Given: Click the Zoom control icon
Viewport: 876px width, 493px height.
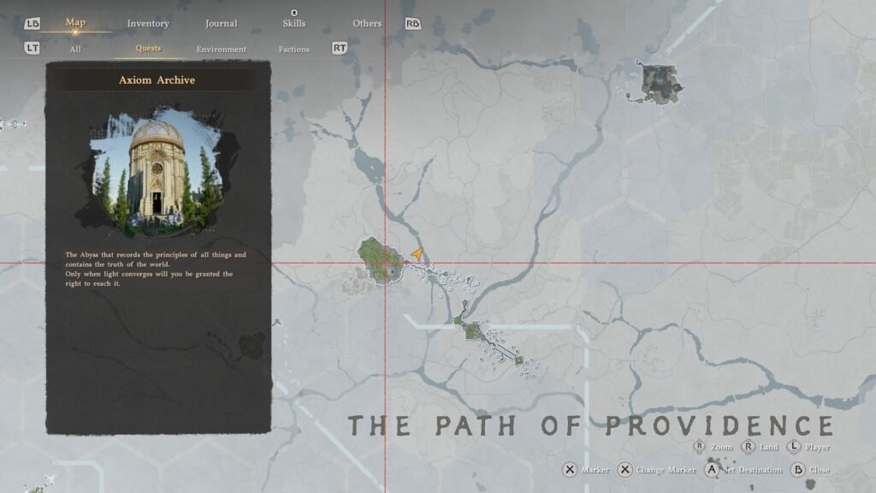Looking at the screenshot, I should (700, 447).
